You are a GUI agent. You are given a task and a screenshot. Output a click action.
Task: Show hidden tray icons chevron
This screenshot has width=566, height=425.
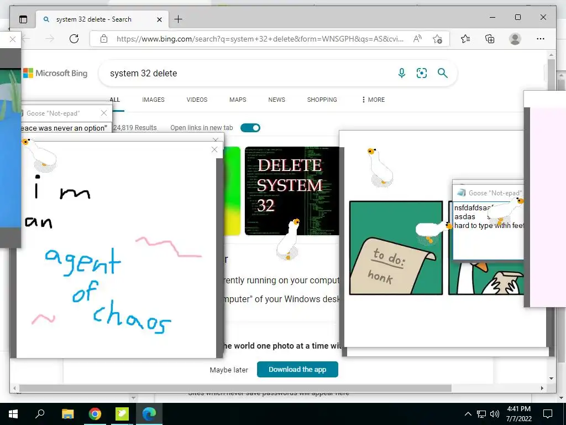click(x=468, y=414)
